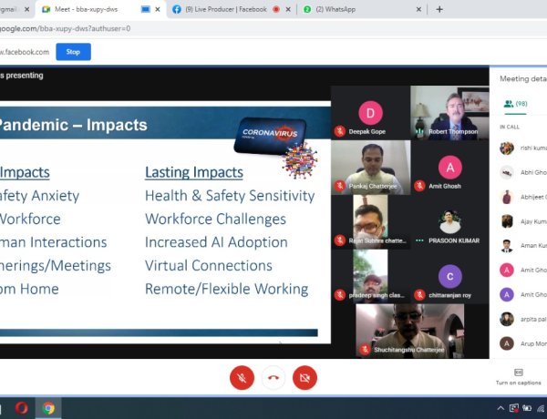Open a new browser tab

tap(439, 9)
